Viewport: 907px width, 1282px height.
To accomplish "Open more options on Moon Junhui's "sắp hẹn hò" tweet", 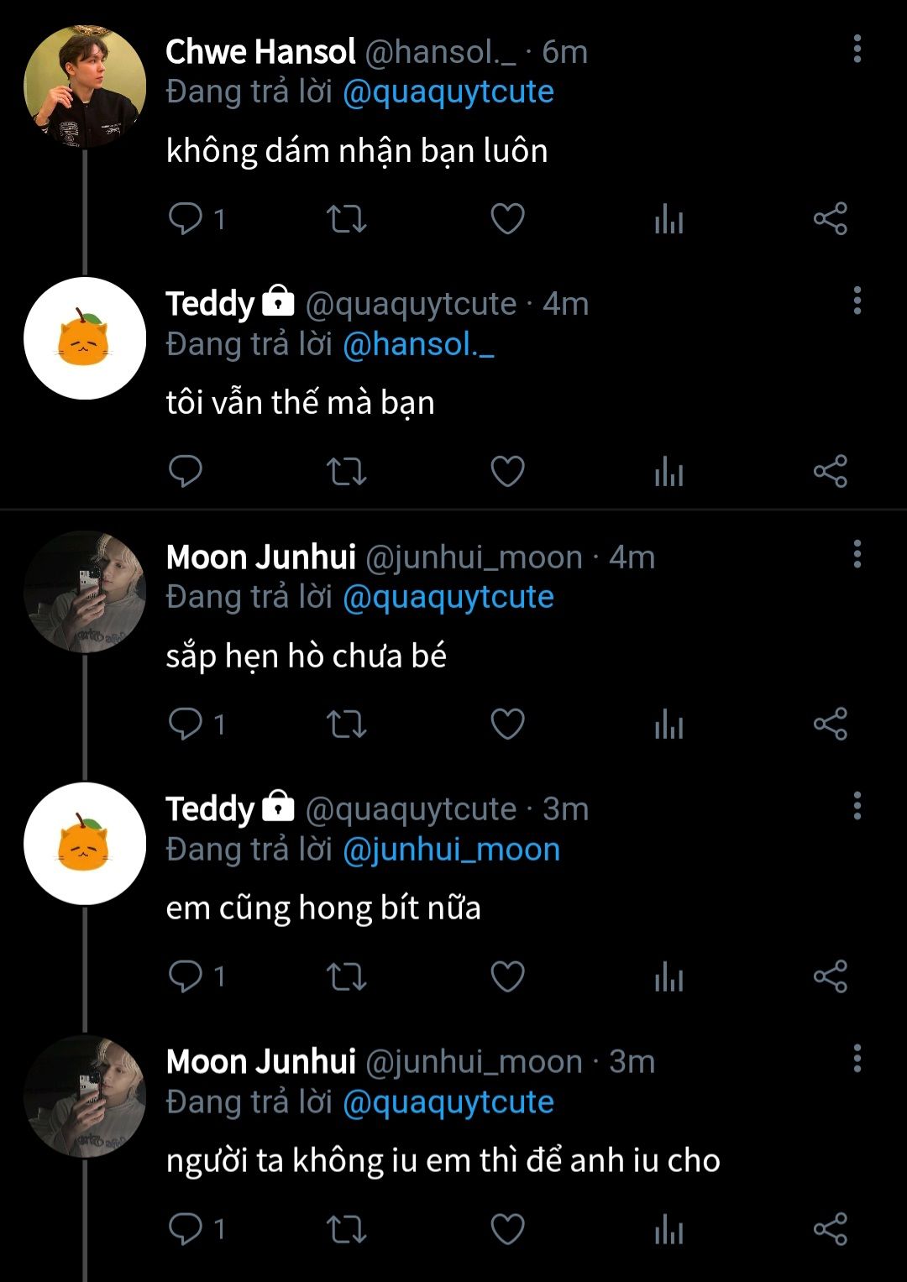I will pos(857,555).
